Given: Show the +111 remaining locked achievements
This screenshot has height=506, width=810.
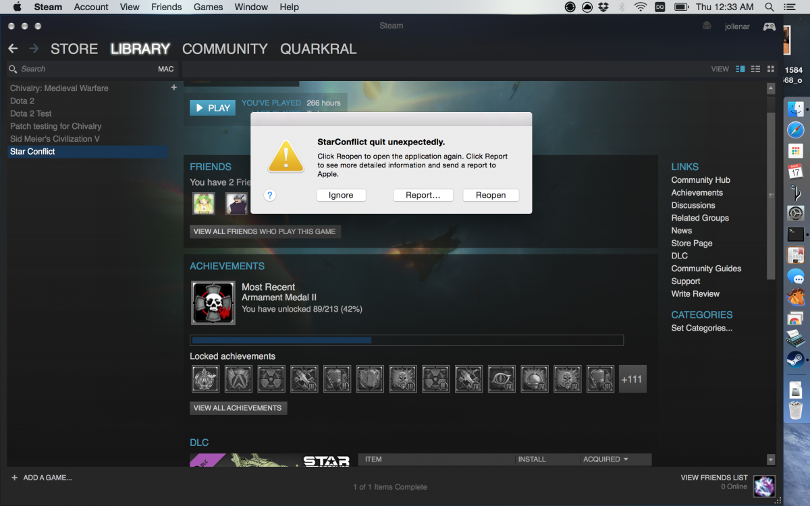Looking at the screenshot, I should (x=632, y=379).
